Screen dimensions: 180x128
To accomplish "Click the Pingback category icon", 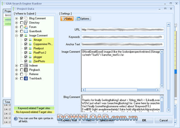I will click(26, 70).
